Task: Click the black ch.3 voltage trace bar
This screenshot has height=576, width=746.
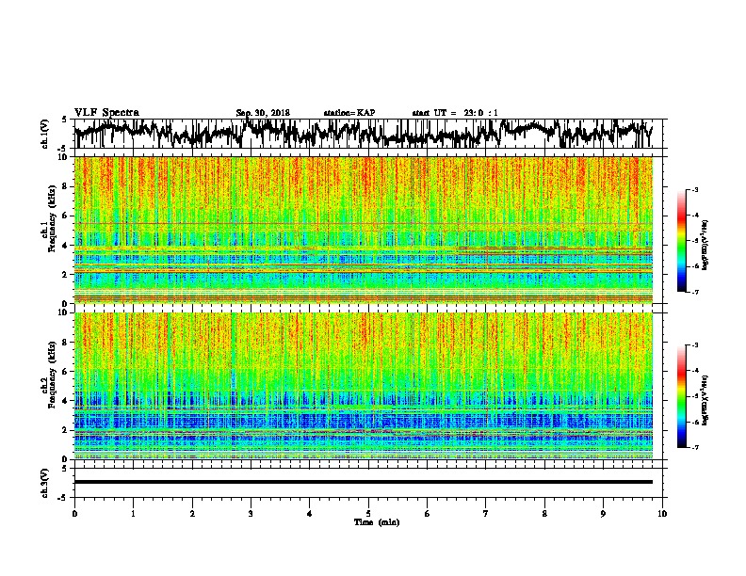Action: click(x=364, y=482)
